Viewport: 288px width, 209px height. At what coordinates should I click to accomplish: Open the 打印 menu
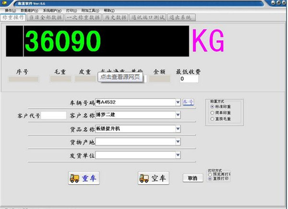(72, 11)
